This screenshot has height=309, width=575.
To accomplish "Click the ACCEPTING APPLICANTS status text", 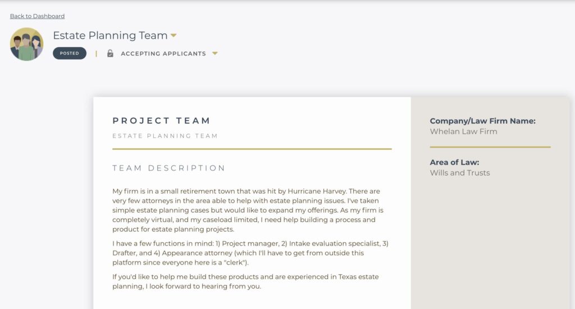I will (163, 54).
